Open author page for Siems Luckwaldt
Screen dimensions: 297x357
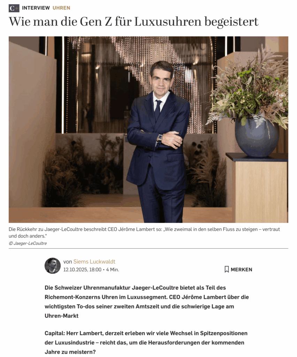click(94, 261)
